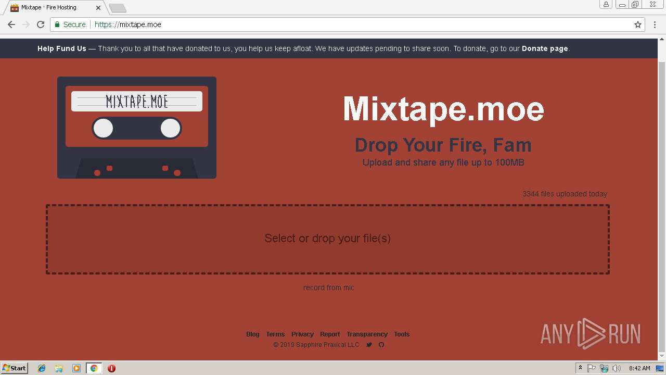This screenshot has height=375, width=666.
Task: Open the Blog footer link
Action: point(253,334)
